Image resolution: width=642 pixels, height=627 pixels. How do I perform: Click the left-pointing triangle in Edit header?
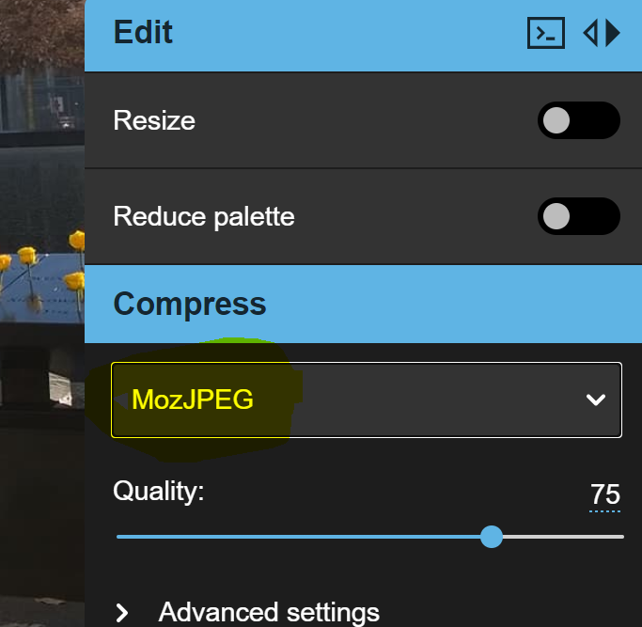(591, 34)
